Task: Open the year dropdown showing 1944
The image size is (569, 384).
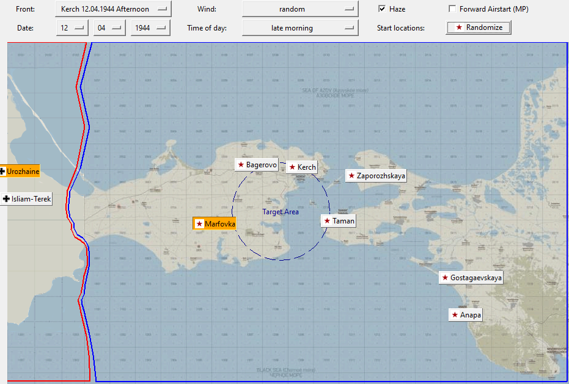Action: click(x=150, y=28)
